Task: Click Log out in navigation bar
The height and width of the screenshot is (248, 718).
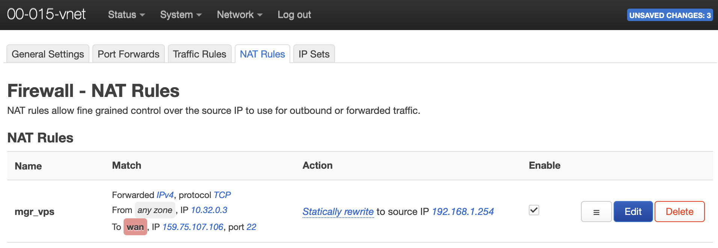Action: coord(294,15)
